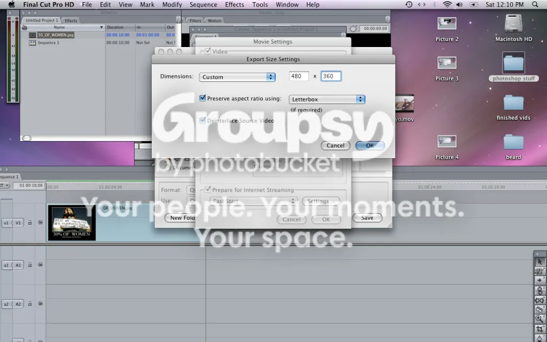Open the File menu
547x342 pixels.
87,4
